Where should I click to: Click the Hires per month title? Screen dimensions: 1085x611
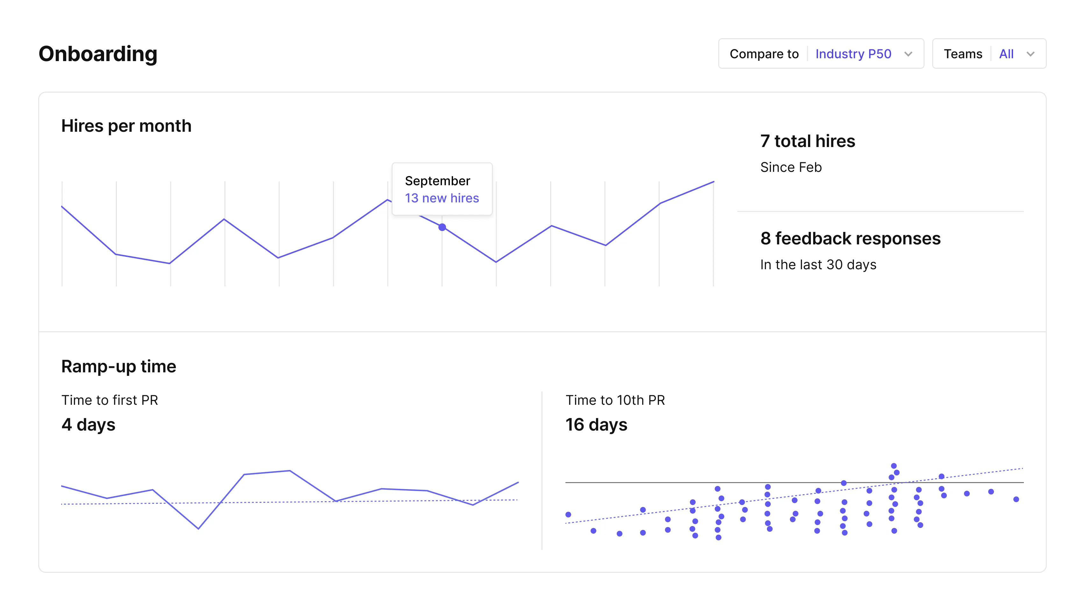pos(126,126)
